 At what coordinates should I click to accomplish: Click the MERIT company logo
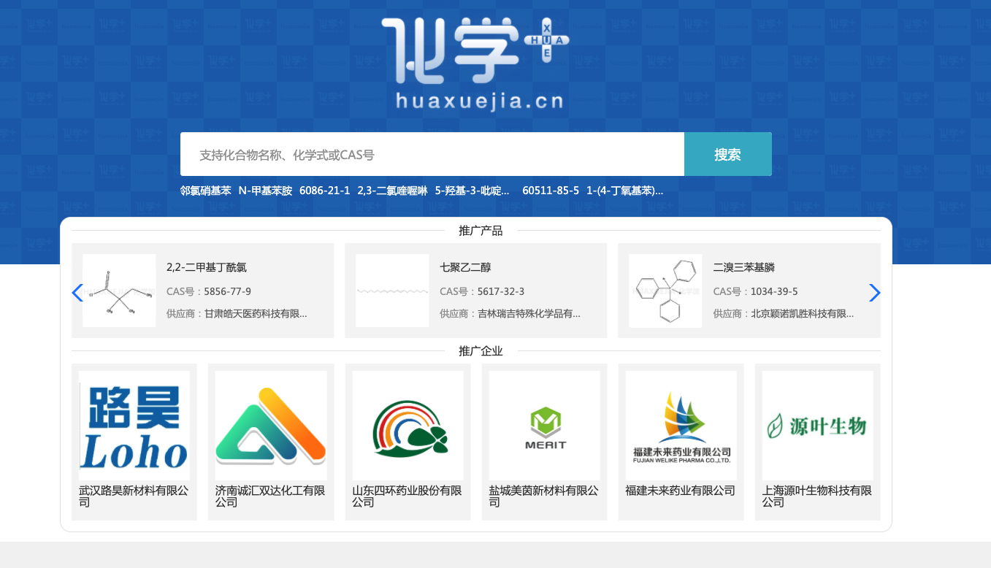(x=545, y=426)
